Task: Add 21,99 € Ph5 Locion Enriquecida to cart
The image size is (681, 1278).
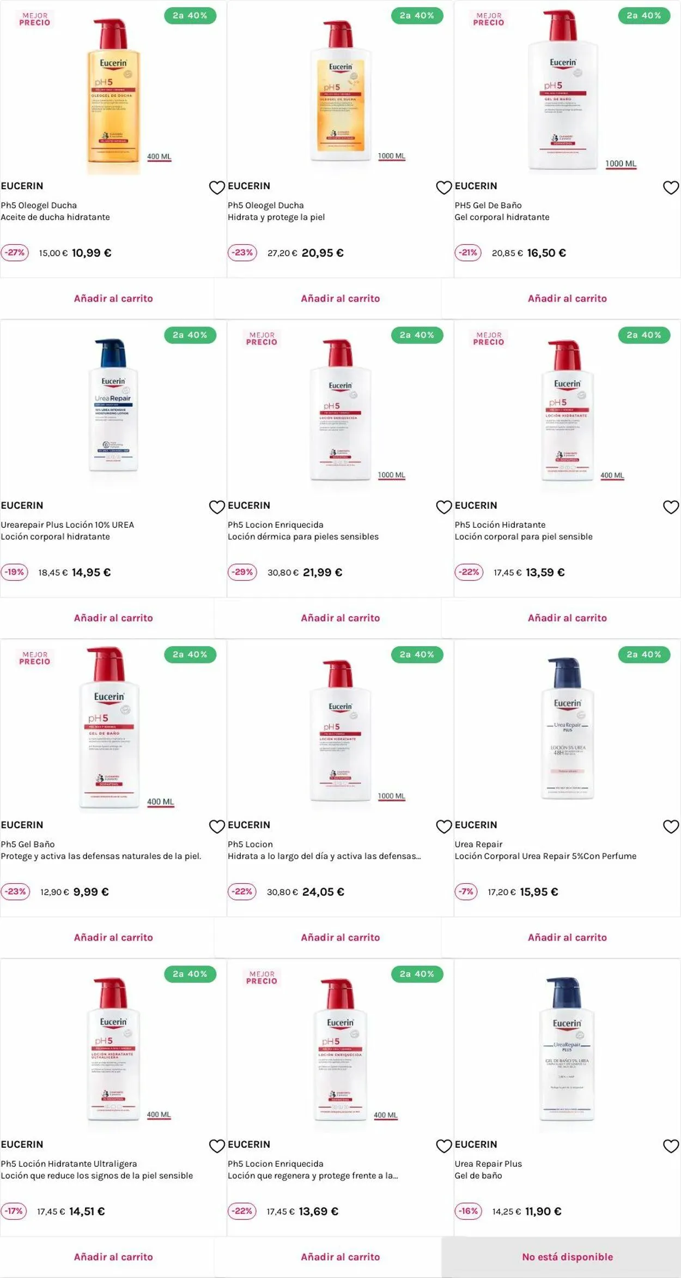Action: [x=340, y=618]
